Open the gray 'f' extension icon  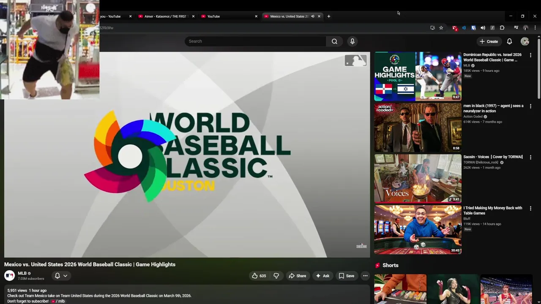(492, 28)
